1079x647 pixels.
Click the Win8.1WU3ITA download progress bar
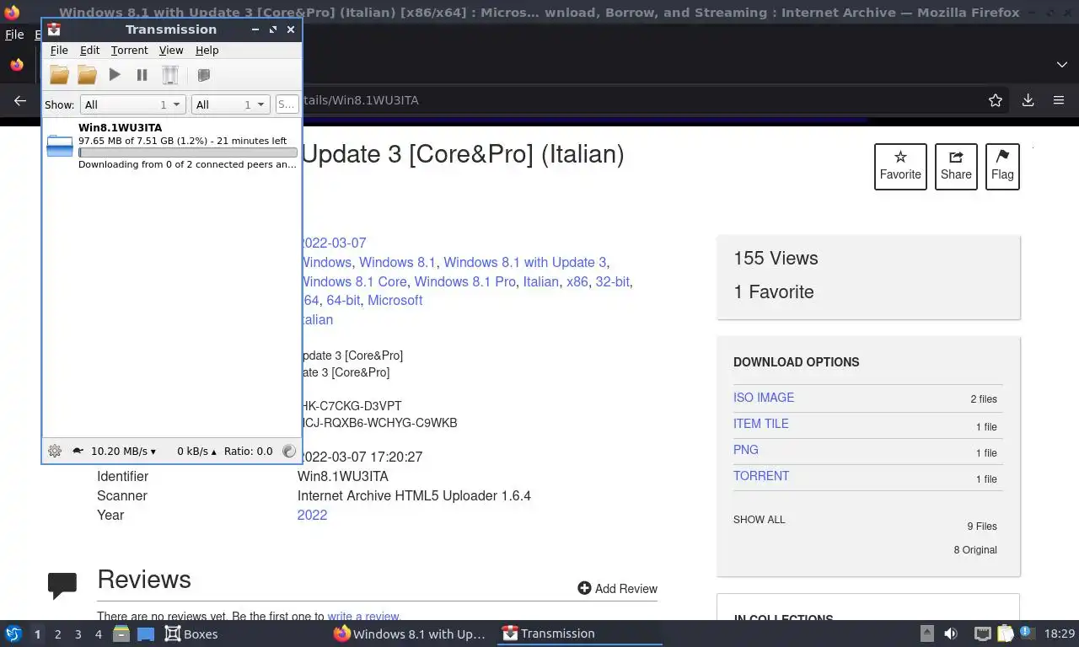(x=188, y=152)
